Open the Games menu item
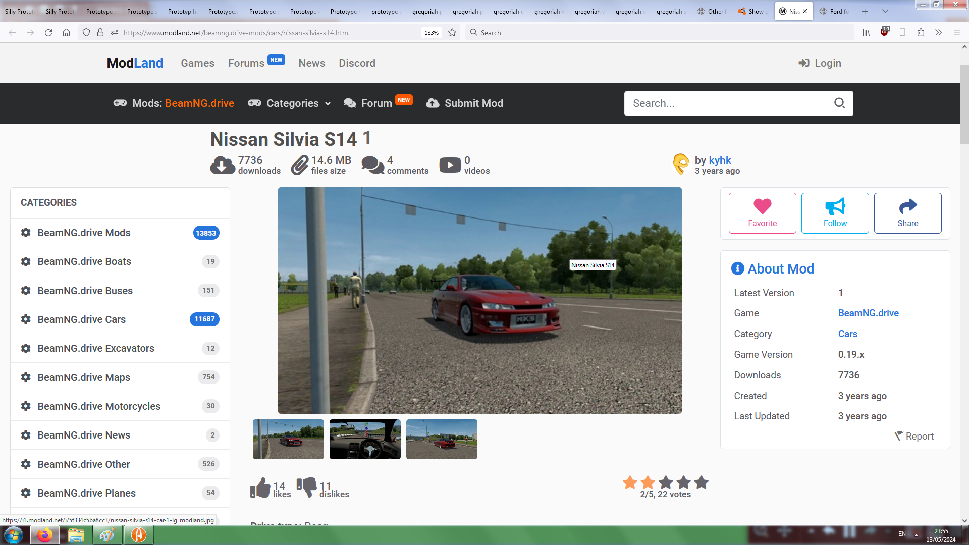Image resolution: width=969 pixels, height=545 pixels. click(197, 63)
